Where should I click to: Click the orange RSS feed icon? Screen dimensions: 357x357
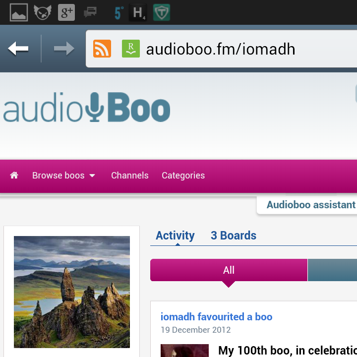click(102, 49)
